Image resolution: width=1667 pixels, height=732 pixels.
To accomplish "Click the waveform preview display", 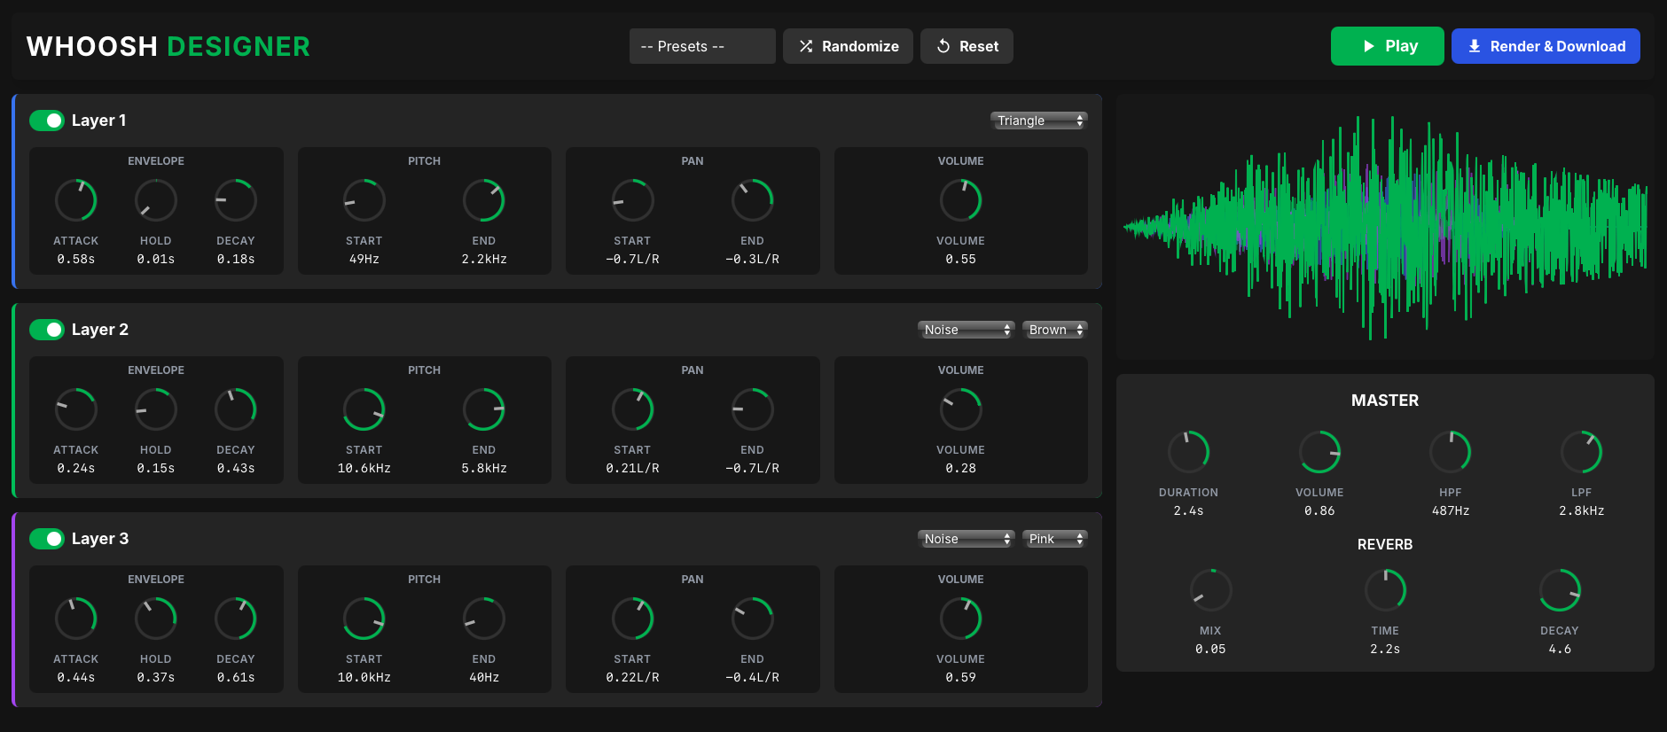I will [x=1385, y=227].
